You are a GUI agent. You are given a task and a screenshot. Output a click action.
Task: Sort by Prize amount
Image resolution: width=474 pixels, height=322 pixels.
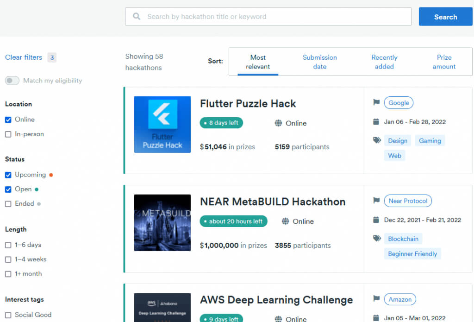point(444,62)
